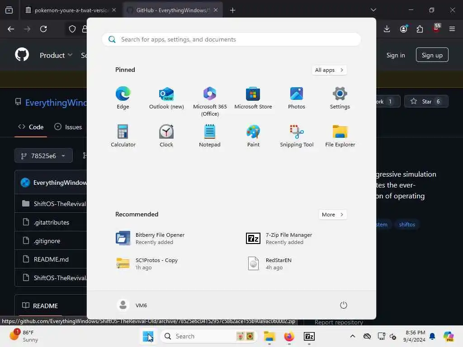
Task: Select GitHub - EverythingWindows browser tab
Action: (173, 10)
